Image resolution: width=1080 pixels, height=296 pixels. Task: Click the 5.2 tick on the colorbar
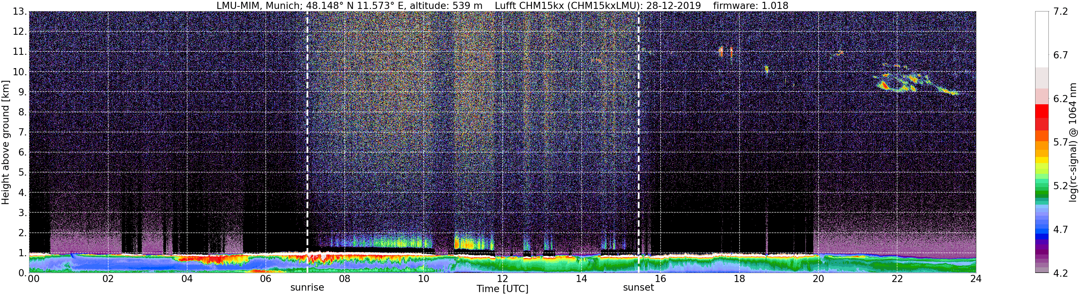coord(1061,186)
